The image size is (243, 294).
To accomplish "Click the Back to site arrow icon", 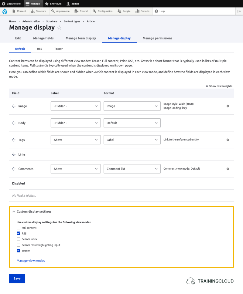I will pyautogui.click(x=4, y=4).
